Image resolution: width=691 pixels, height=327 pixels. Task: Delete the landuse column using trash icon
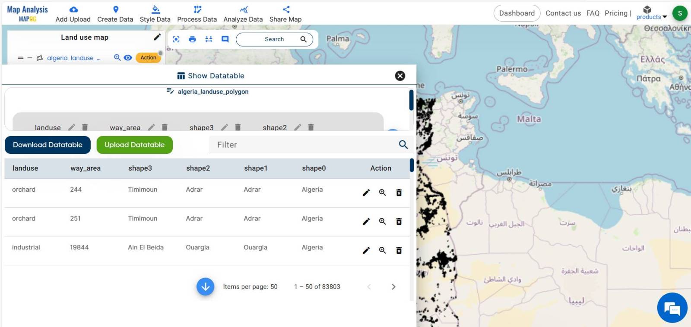[85, 127]
